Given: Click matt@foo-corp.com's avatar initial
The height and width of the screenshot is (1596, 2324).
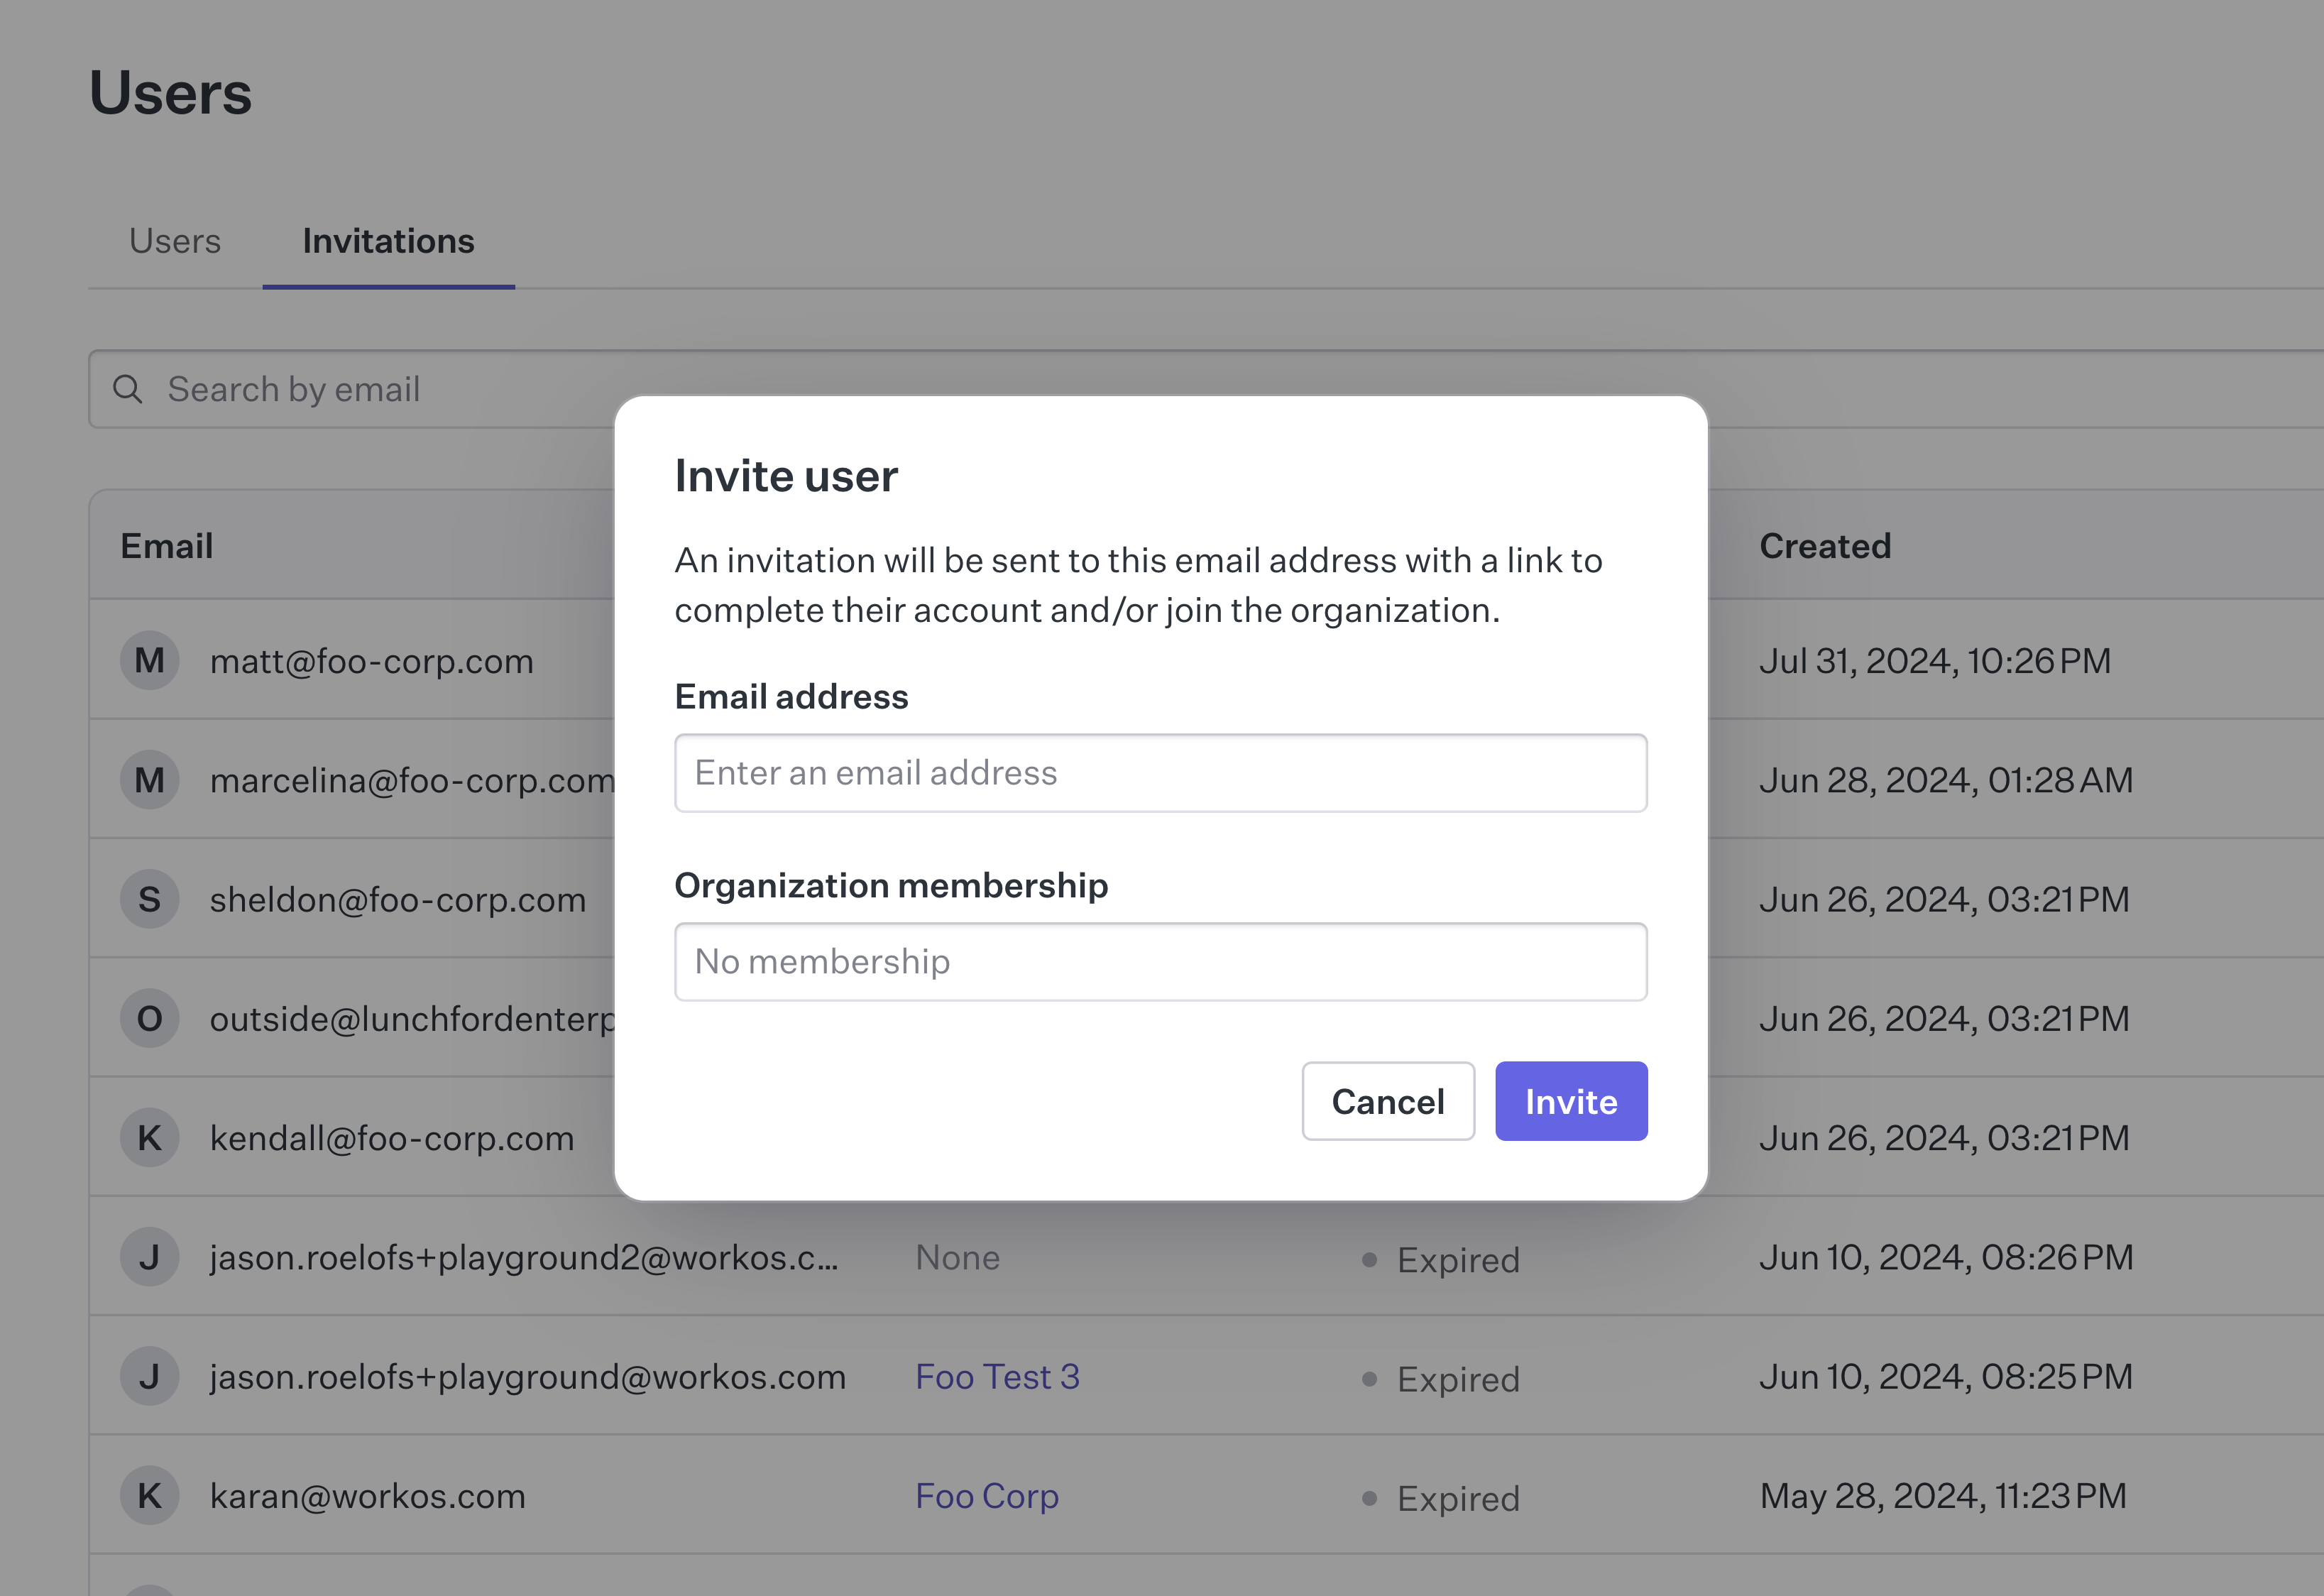Looking at the screenshot, I should tap(150, 660).
